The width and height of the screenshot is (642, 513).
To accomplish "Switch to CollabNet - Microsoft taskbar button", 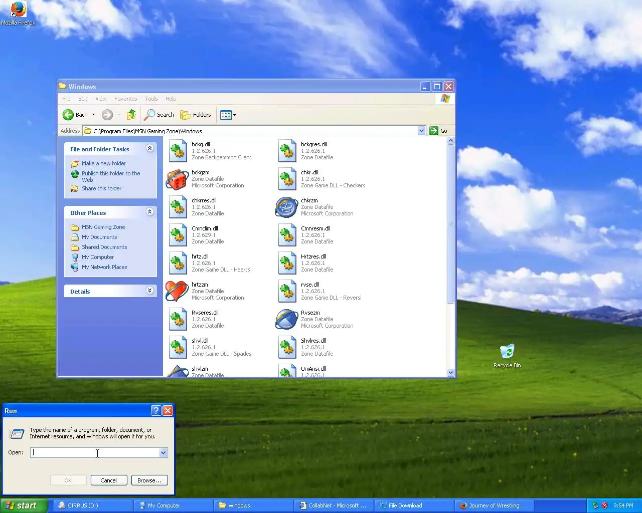I will click(x=334, y=505).
